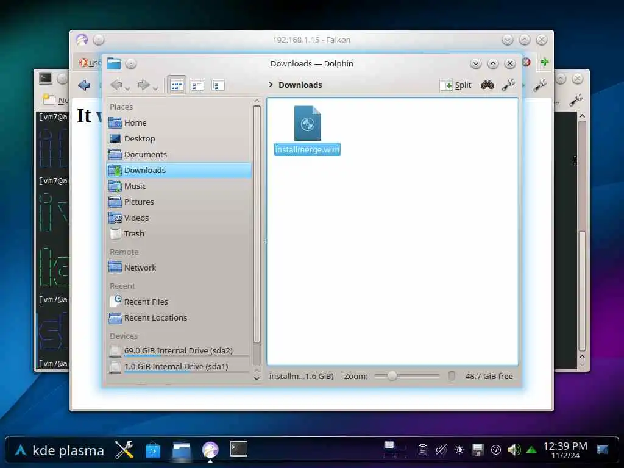
Task: Launch System Settings from taskbar tools icon
Action: [x=124, y=450]
